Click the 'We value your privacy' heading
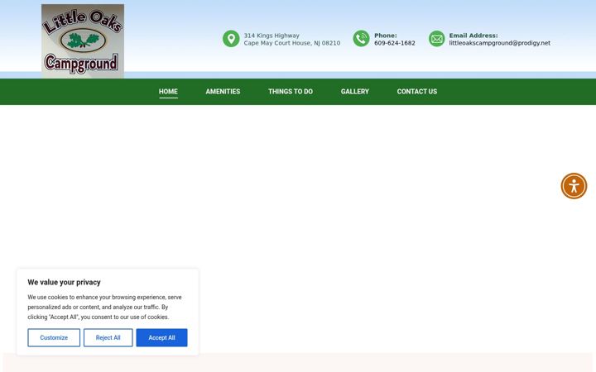This screenshot has width=596, height=372. 64,282
